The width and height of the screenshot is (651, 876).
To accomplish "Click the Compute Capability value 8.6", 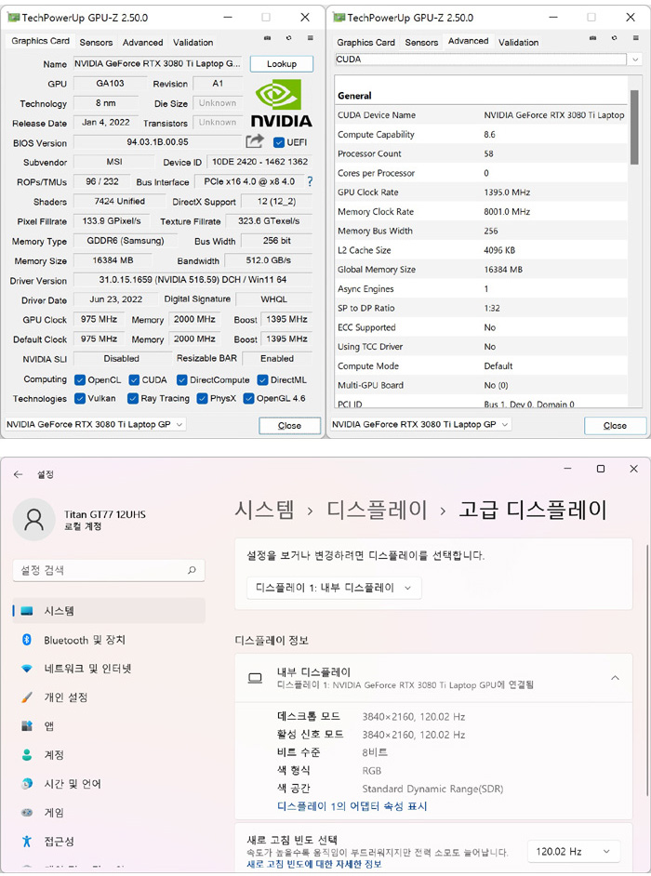I will (x=489, y=134).
